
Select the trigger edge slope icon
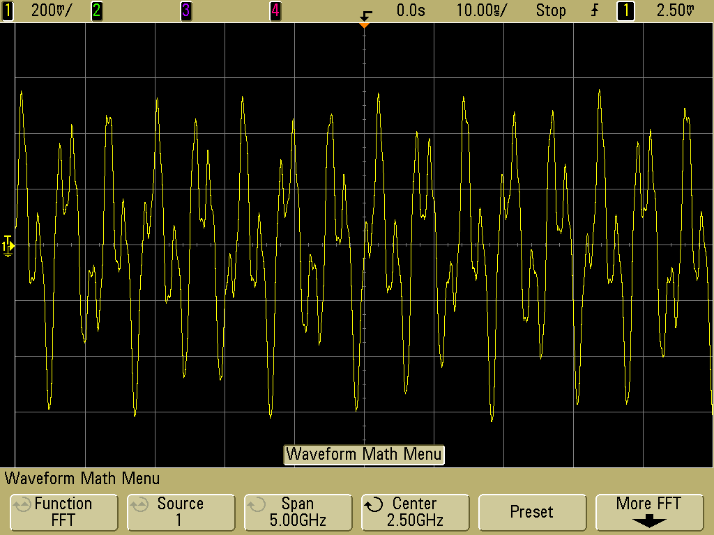[x=594, y=10]
